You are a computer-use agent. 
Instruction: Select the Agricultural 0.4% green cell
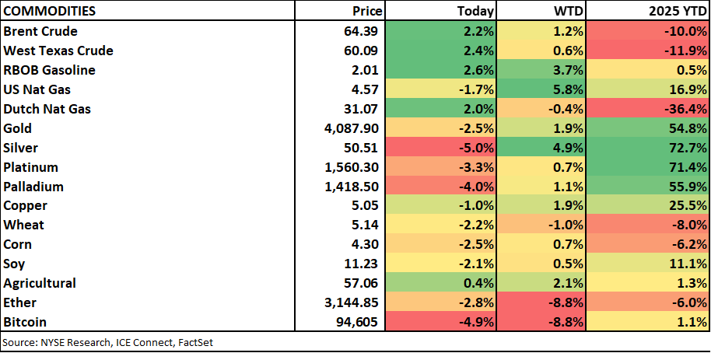(x=442, y=283)
